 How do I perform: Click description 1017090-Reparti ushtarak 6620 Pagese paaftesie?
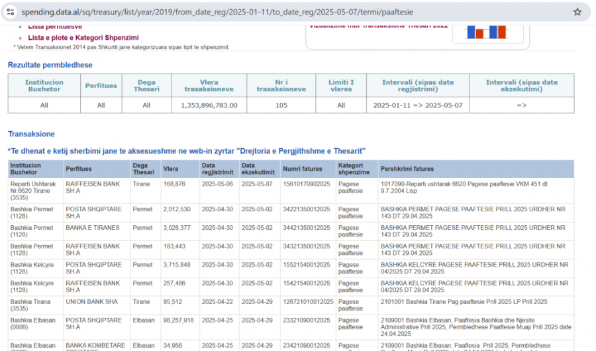click(x=464, y=187)
